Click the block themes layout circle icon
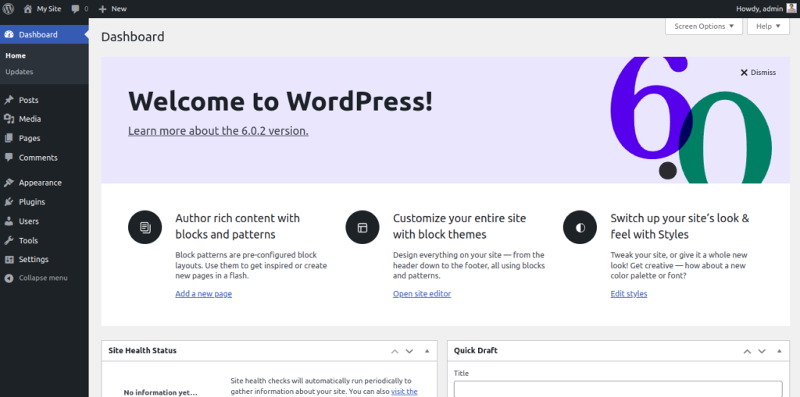This screenshot has height=397, width=800. pyautogui.click(x=362, y=227)
